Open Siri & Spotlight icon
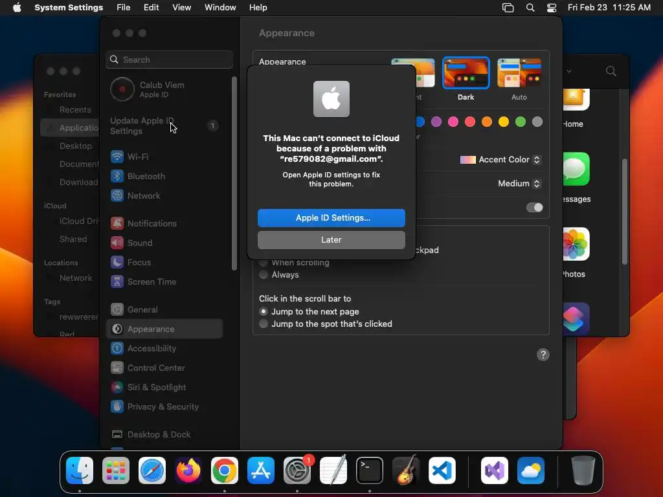The image size is (663, 497). tap(117, 388)
